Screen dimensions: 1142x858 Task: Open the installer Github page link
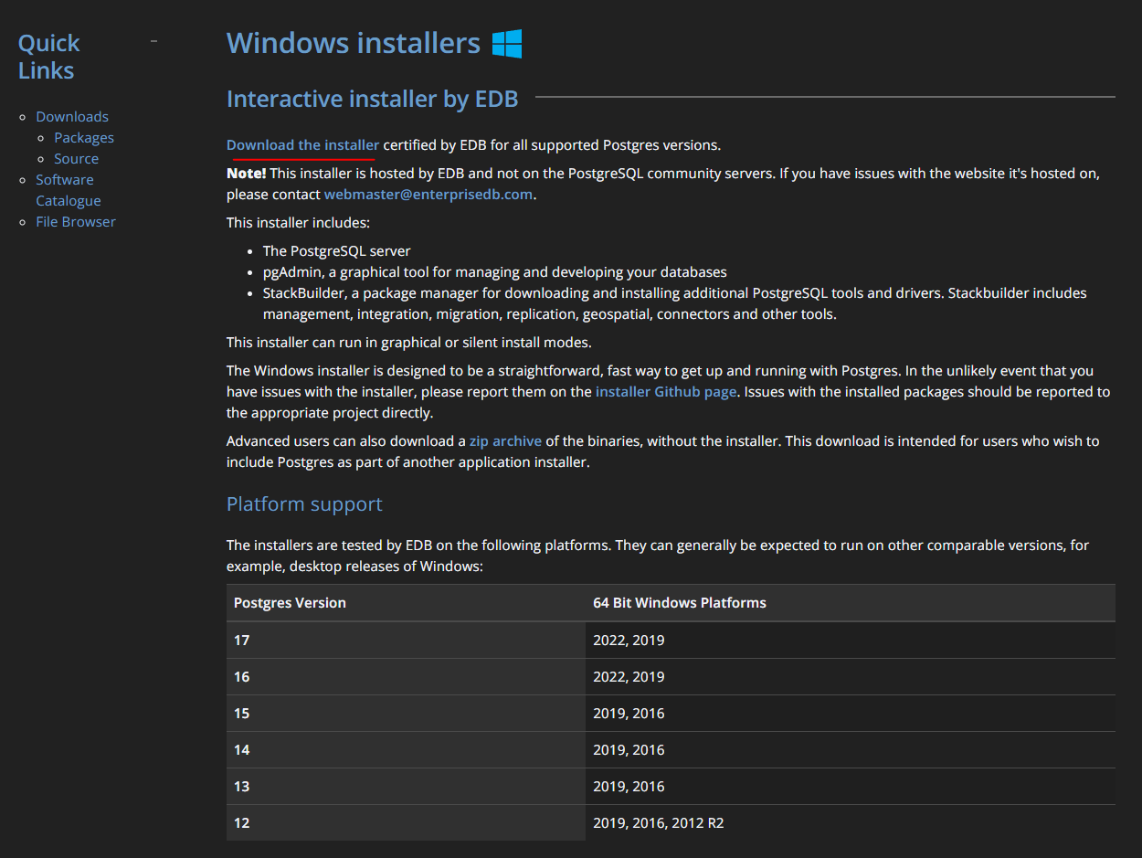(x=666, y=392)
